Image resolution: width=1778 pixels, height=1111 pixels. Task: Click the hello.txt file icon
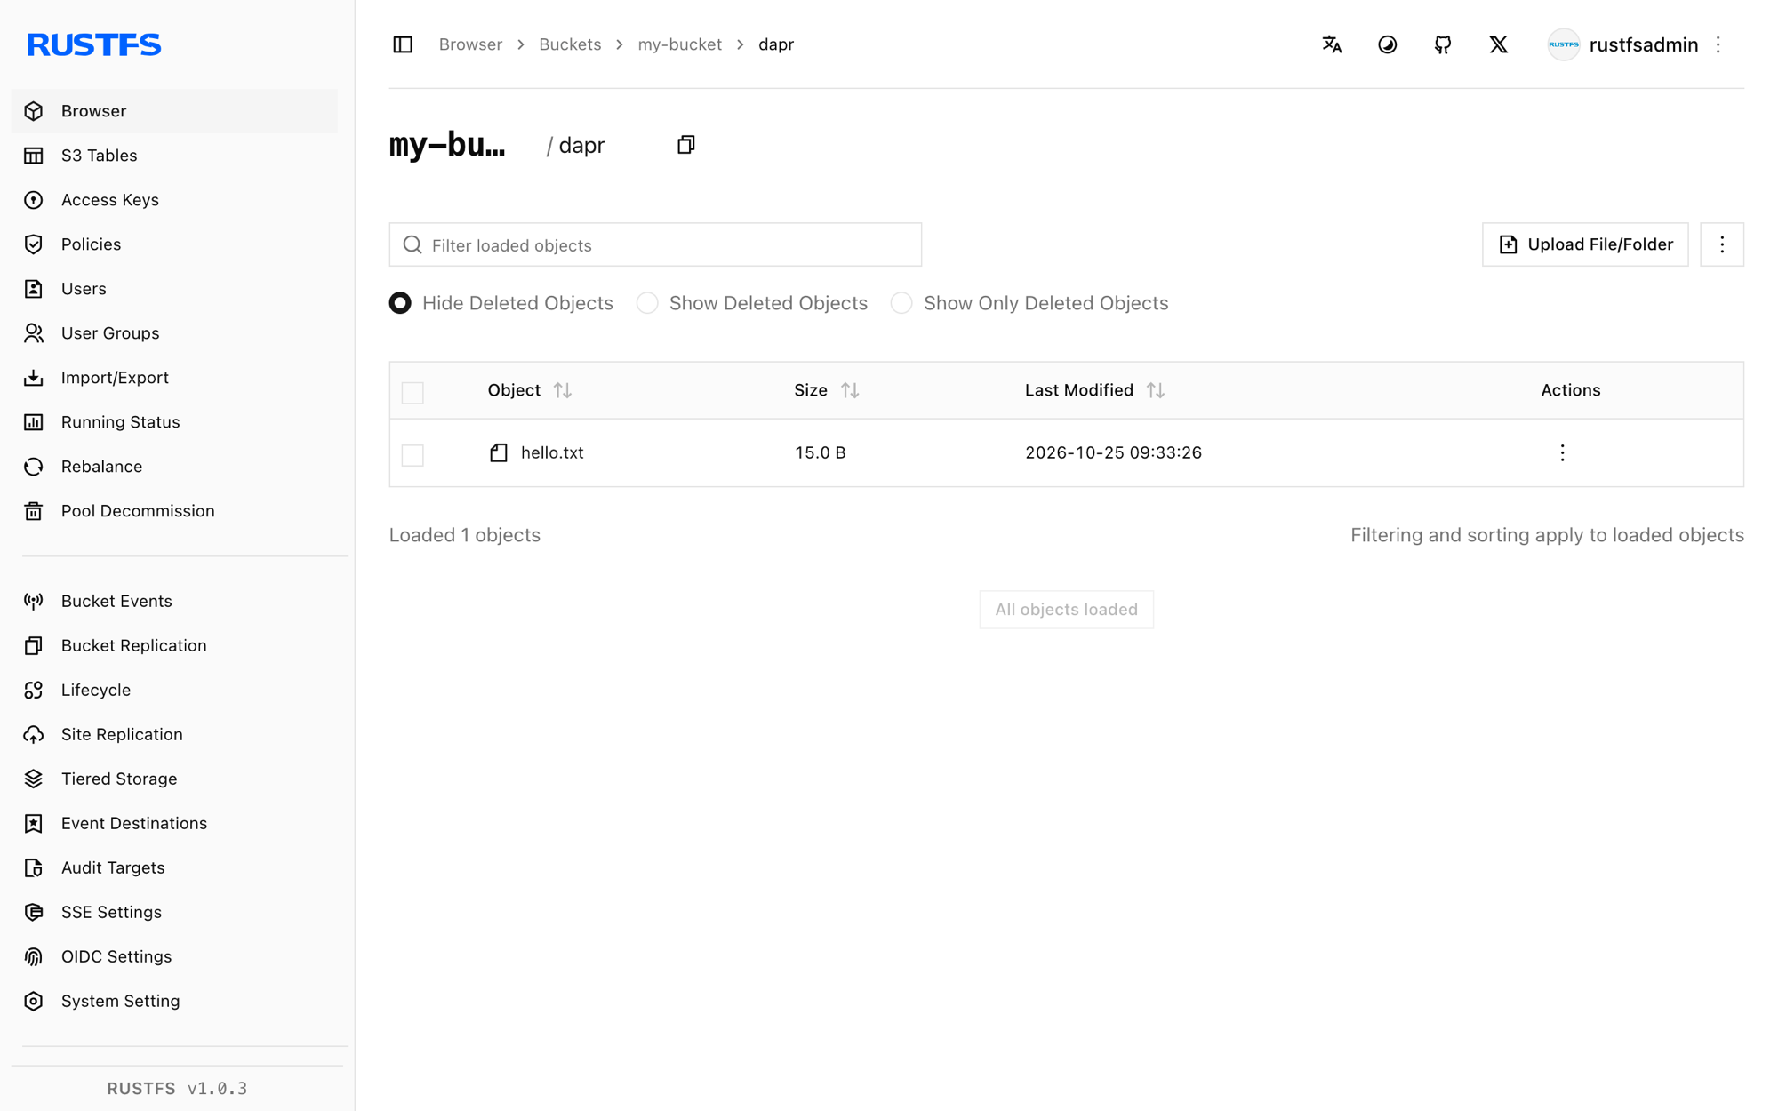pos(499,452)
